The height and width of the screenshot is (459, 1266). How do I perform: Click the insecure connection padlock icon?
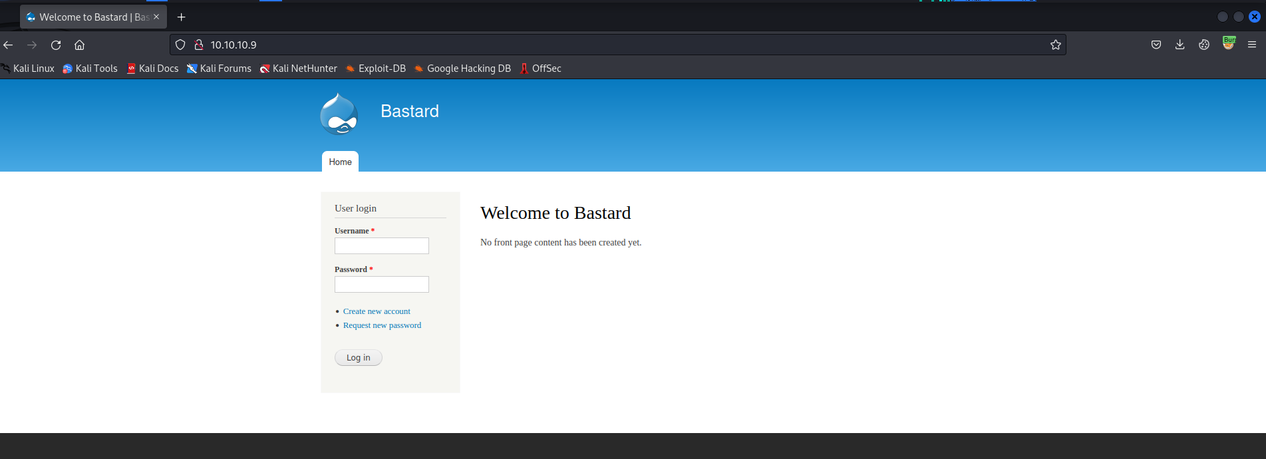pos(198,45)
